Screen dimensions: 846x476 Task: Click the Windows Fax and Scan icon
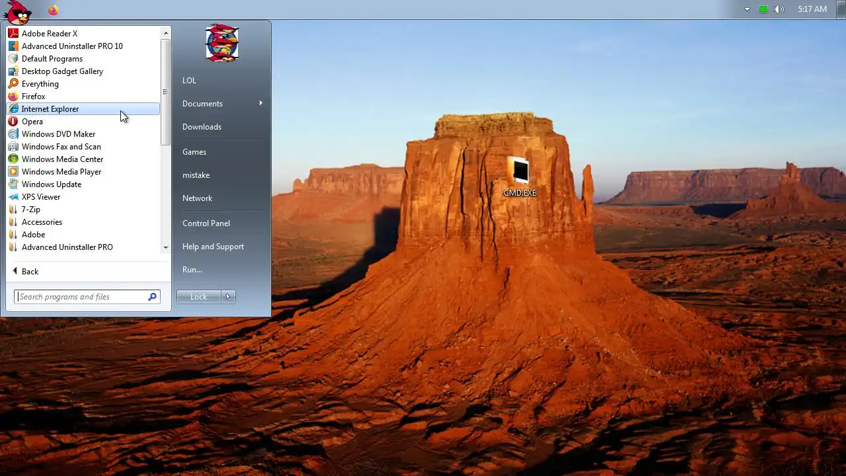pyautogui.click(x=13, y=146)
